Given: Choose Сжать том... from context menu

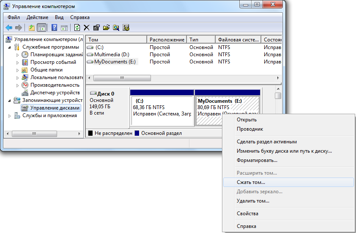Looking at the screenshot, I should pyautogui.click(x=288, y=182).
